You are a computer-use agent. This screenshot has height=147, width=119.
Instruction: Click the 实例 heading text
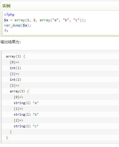point(6,6)
